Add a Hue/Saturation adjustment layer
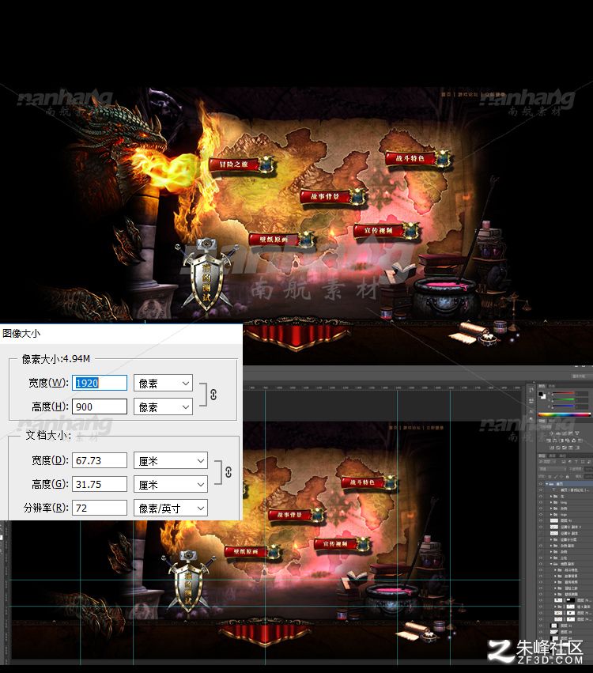This screenshot has height=673, width=593. point(549,440)
